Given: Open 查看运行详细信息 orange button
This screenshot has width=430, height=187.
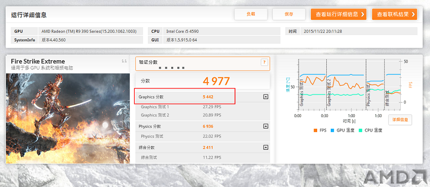Looking at the screenshot, I should pyautogui.click(x=339, y=14).
